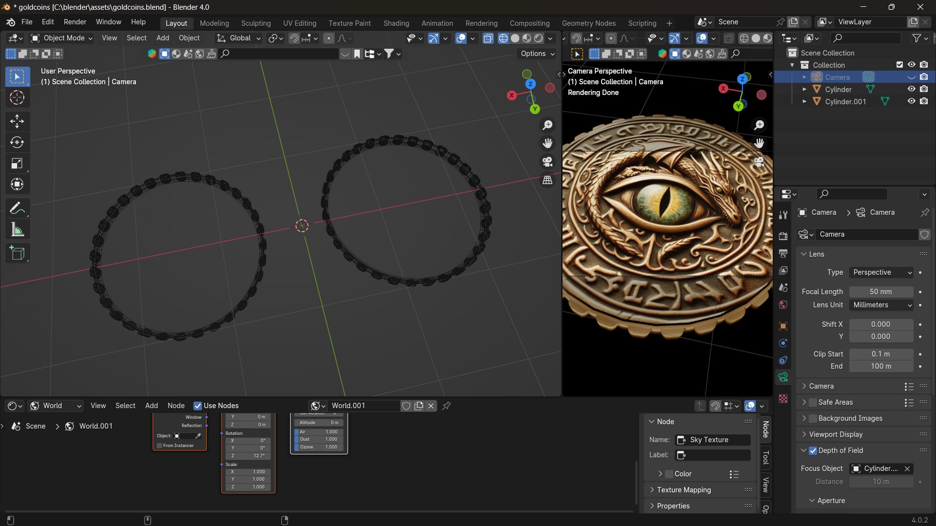Screen dimensions: 936x526
Task: Toggle From Instancer checkbox in node
Action: click(x=159, y=446)
